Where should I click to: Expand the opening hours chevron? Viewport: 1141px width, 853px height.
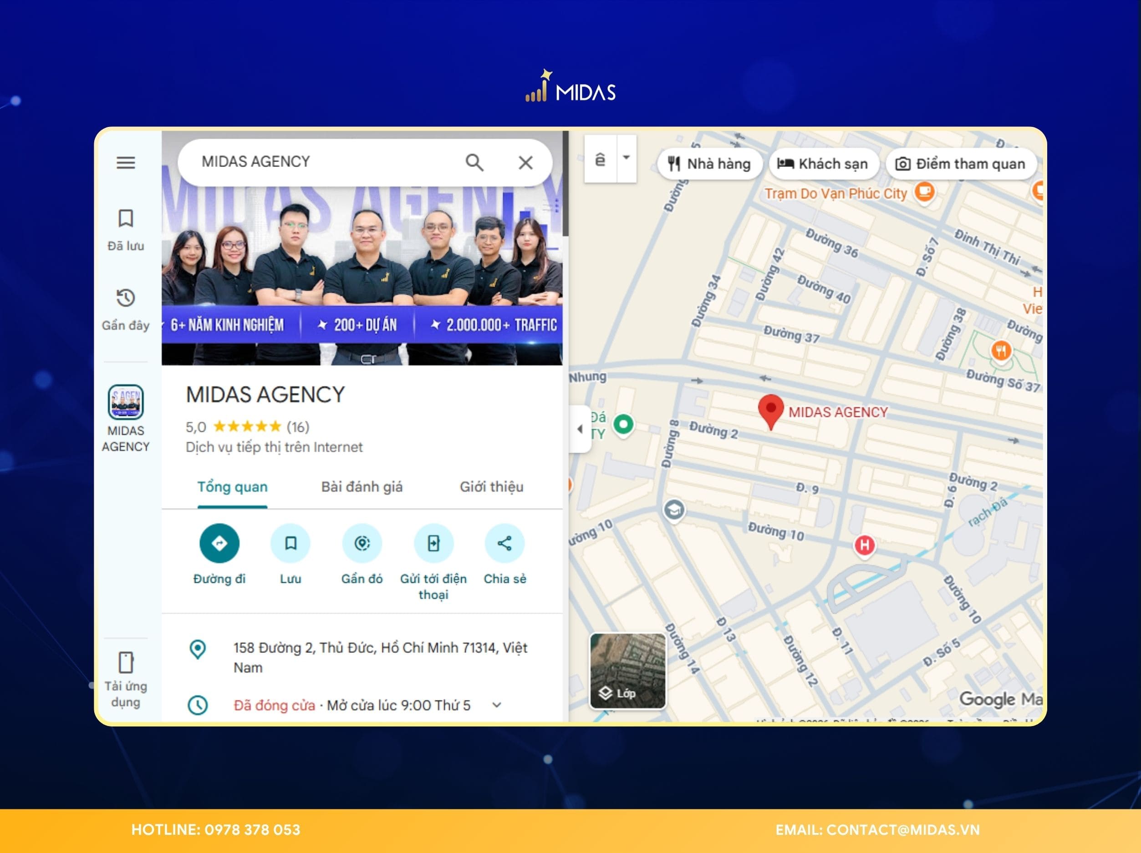pos(497,705)
